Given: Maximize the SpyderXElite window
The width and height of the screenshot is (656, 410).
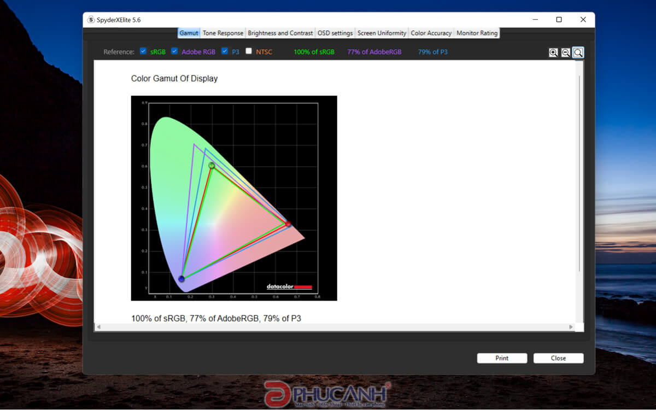Looking at the screenshot, I should click(x=559, y=20).
